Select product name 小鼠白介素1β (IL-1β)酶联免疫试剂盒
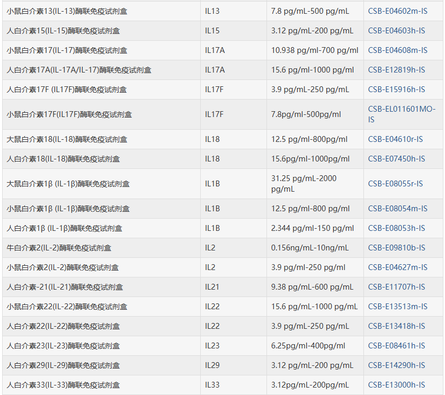The width and height of the screenshot is (445, 395). click(68, 209)
